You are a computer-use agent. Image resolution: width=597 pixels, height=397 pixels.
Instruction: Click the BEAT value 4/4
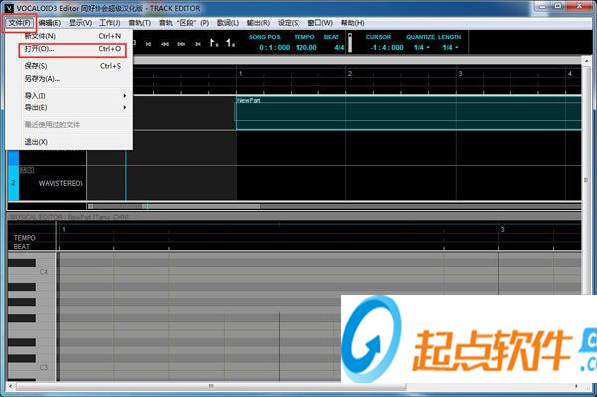tap(339, 47)
